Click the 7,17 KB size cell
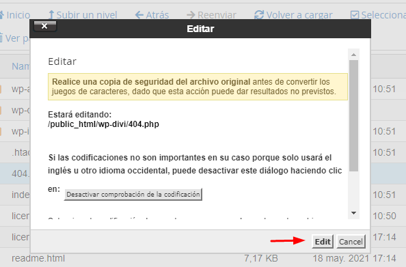 (261, 258)
